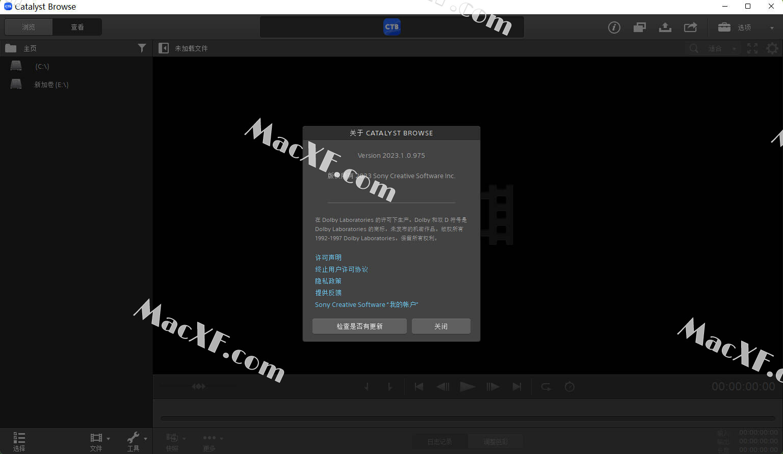Click the briefcase options icon

pyautogui.click(x=724, y=27)
